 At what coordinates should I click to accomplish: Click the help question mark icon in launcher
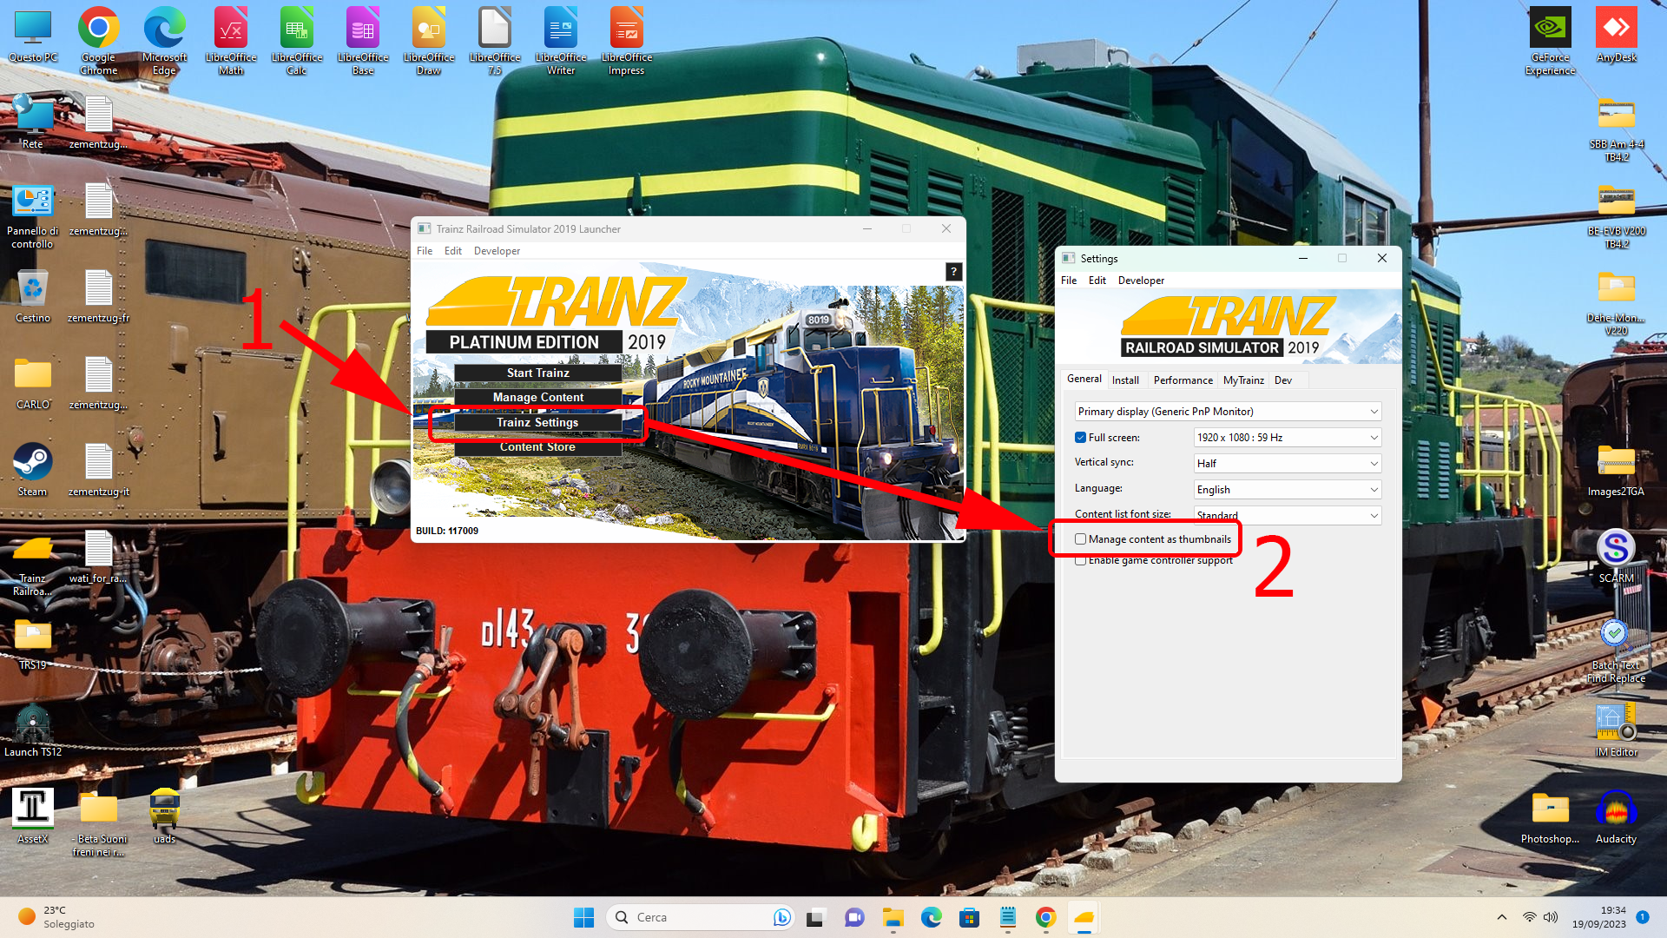(953, 272)
